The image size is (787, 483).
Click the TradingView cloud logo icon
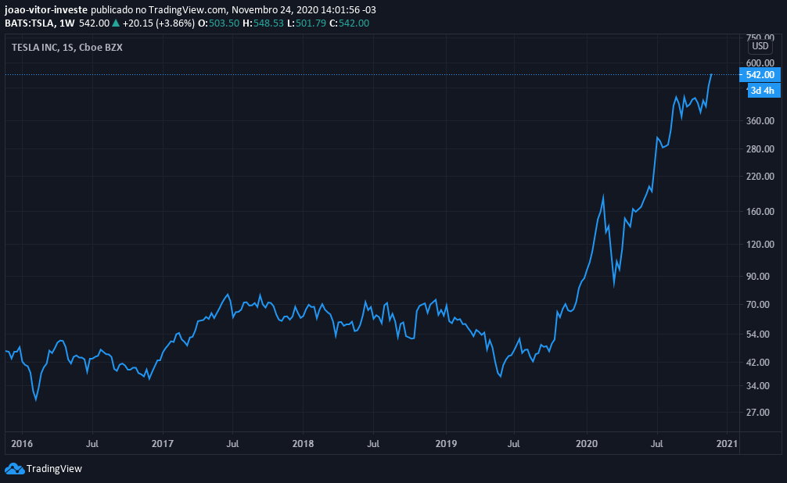click(15, 469)
